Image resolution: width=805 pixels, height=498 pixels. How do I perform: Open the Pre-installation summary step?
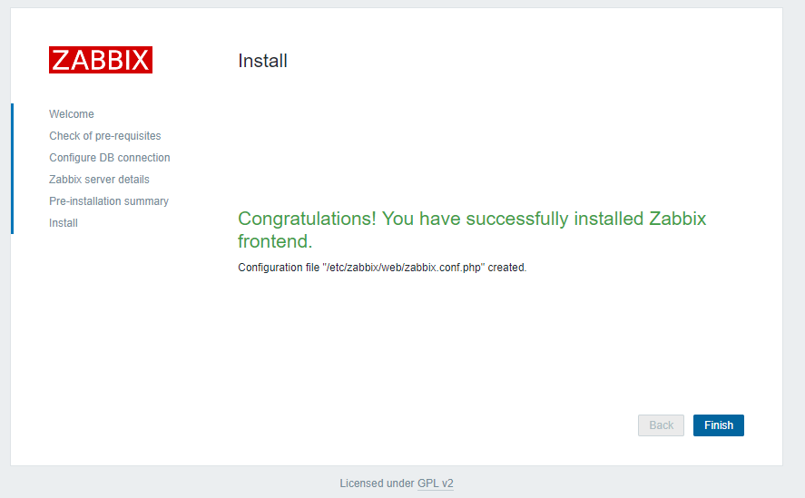tap(109, 201)
